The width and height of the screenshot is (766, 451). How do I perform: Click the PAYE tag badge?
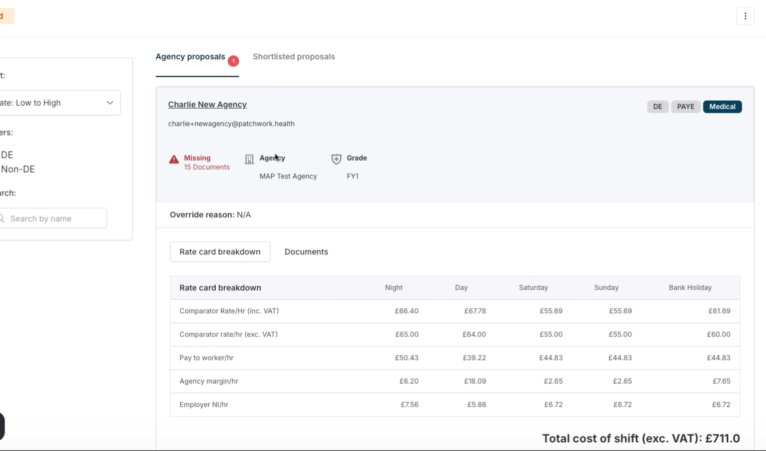pos(685,107)
